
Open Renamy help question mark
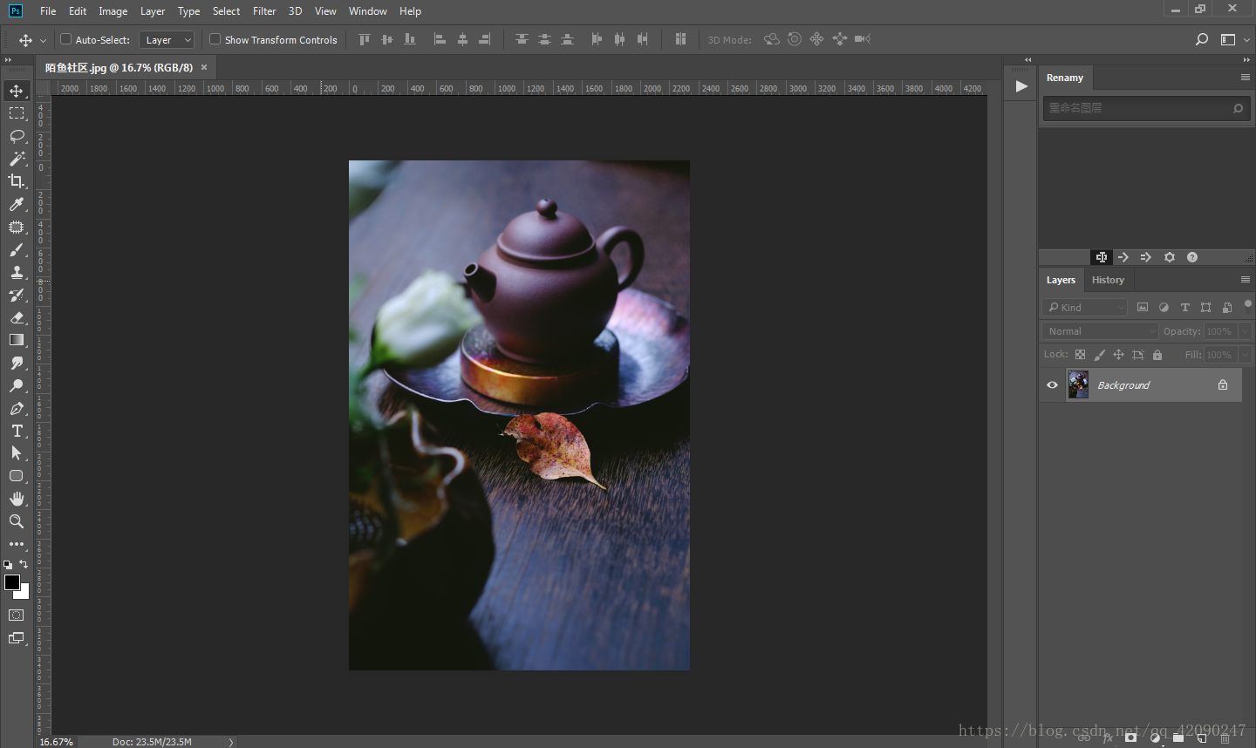[1192, 257]
